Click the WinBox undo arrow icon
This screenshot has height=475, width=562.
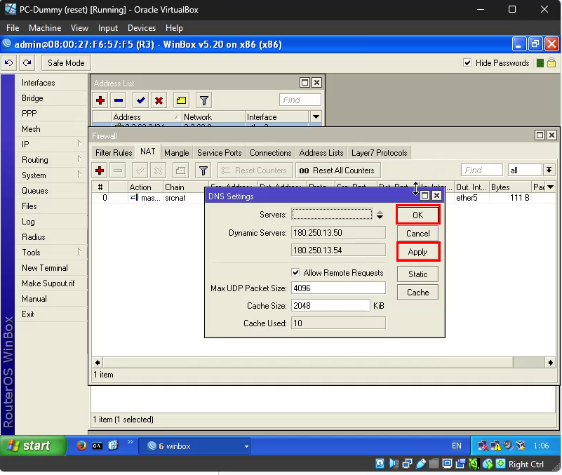9,63
